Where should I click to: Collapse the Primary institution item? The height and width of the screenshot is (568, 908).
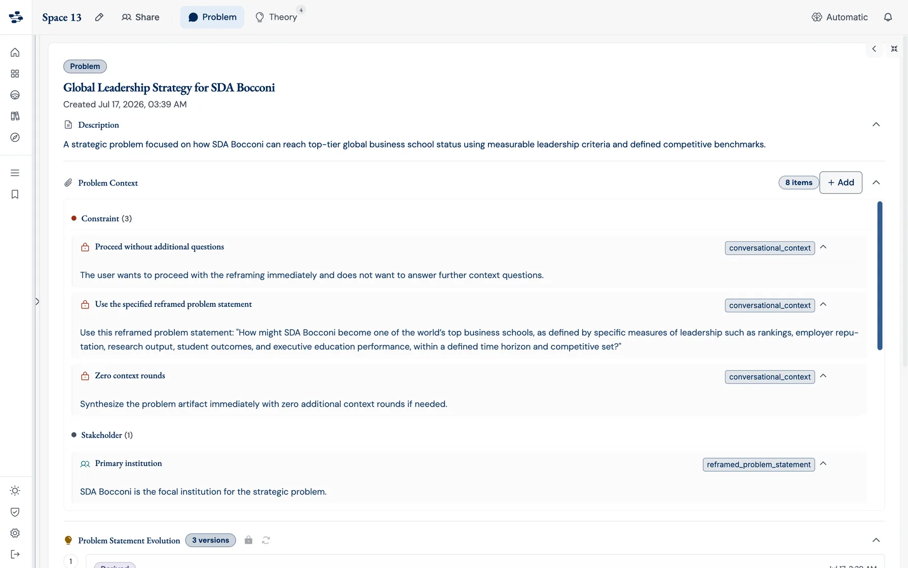(823, 464)
